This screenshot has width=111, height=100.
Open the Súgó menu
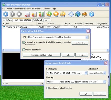(54, 9)
